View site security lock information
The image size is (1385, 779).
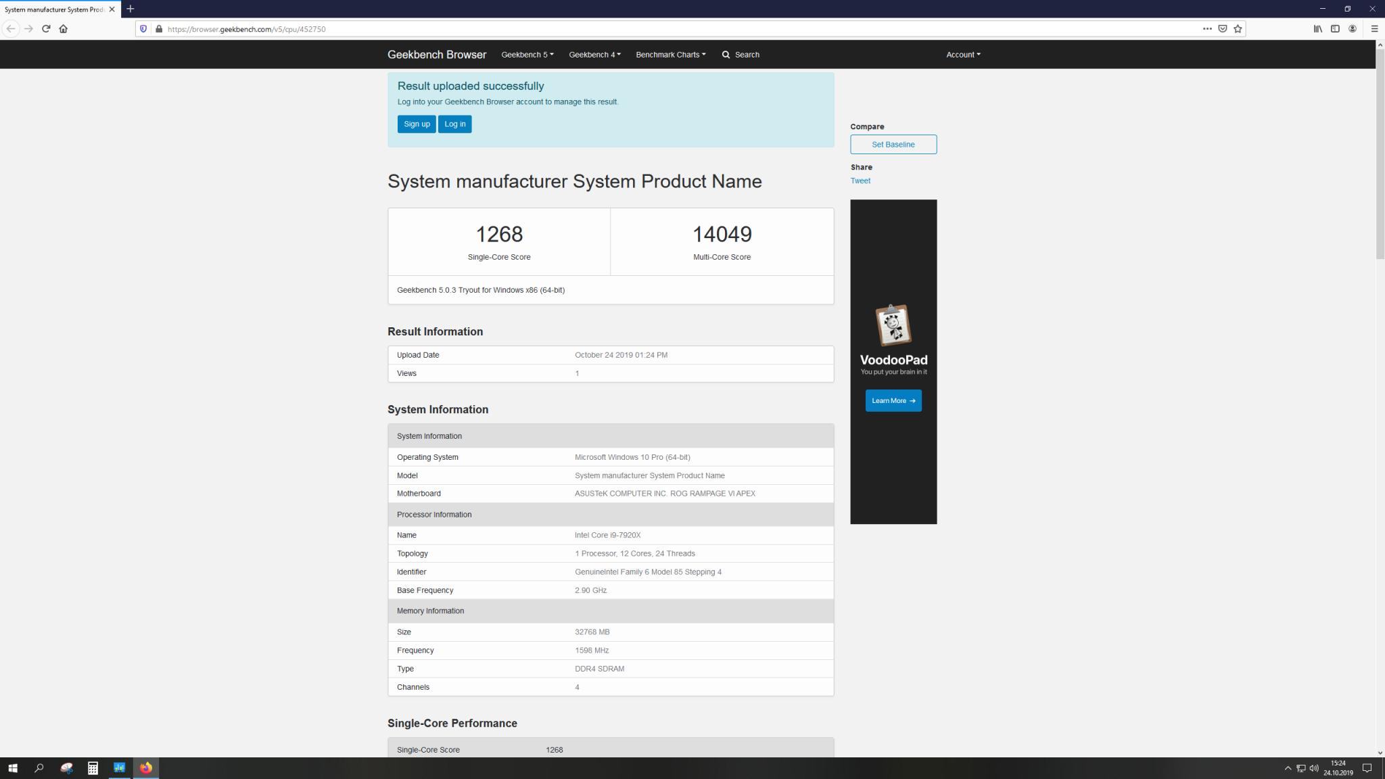158,29
